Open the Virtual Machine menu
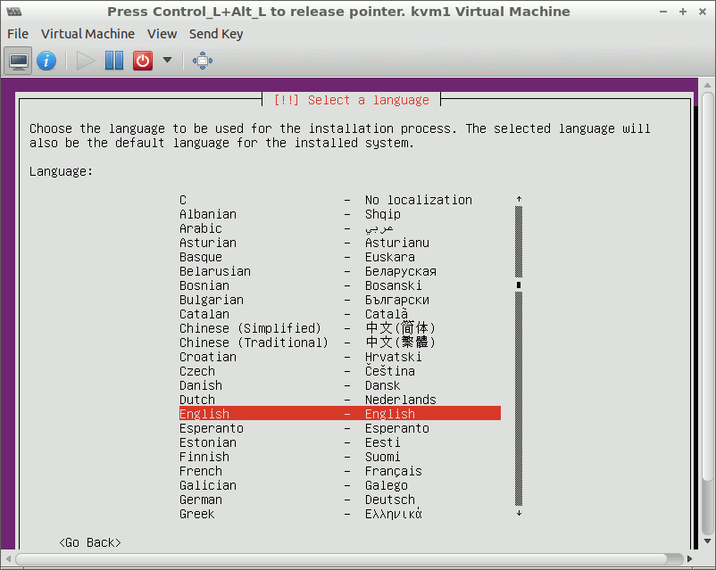The width and height of the screenshot is (716, 570). point(87,34)
